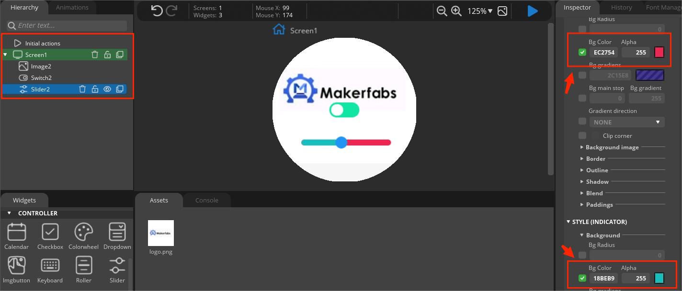The width and height of the screenshot is (682, 291).
Task: Switch to the Hierarchy tab
Action: click(x=24, y=7)
